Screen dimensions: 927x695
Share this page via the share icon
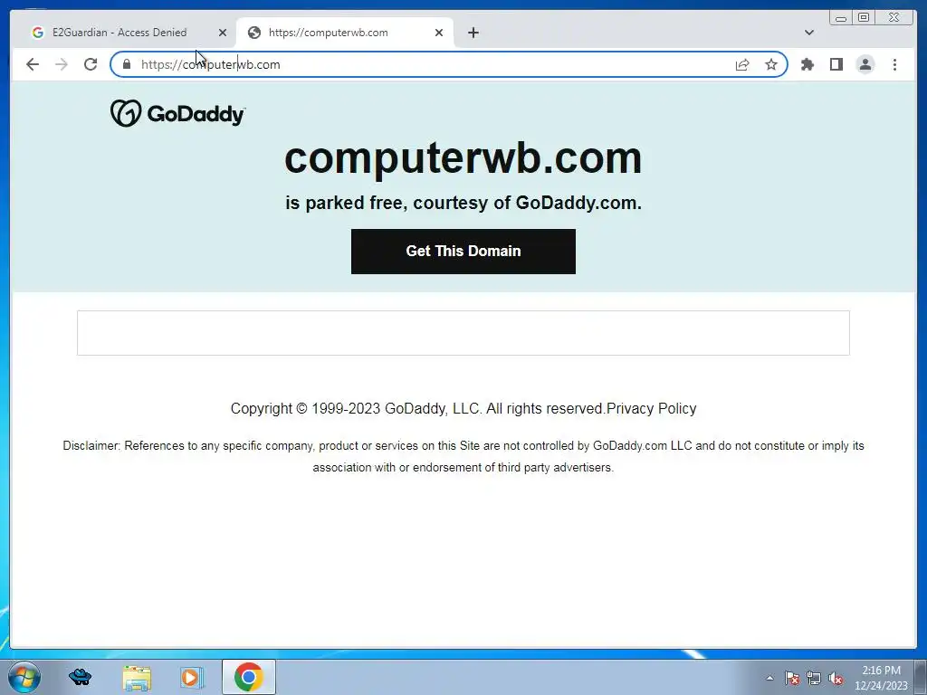click(742, 64)
